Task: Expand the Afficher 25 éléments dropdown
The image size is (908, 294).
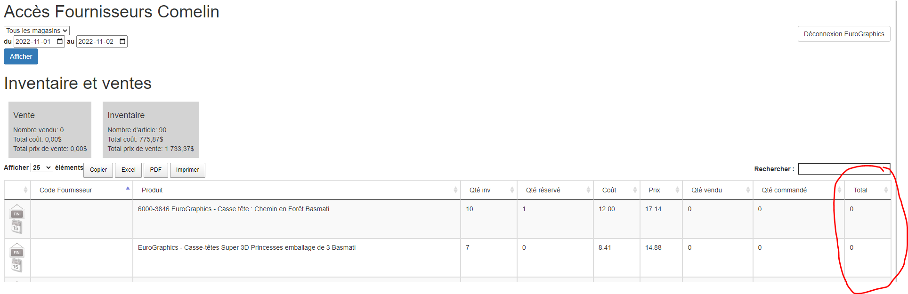Action: tap(41, 168)
